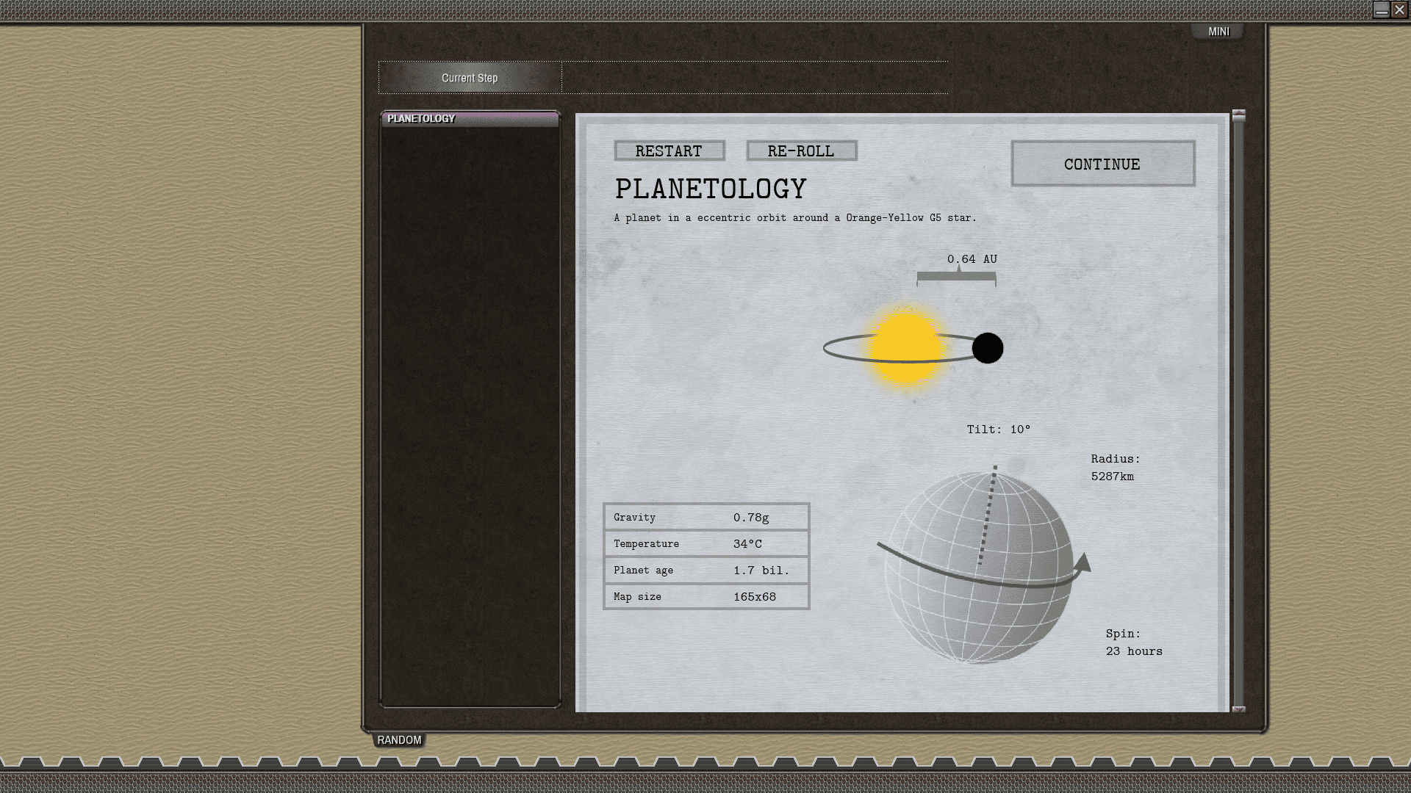This screenshot has height=793, width=1411.
Task: Click the MINI button at top right
Action: pyautogui.click(x=1218, y=31)
